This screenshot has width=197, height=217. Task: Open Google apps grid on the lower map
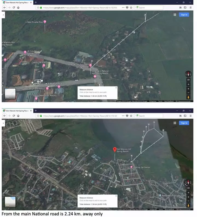point(175,123)
